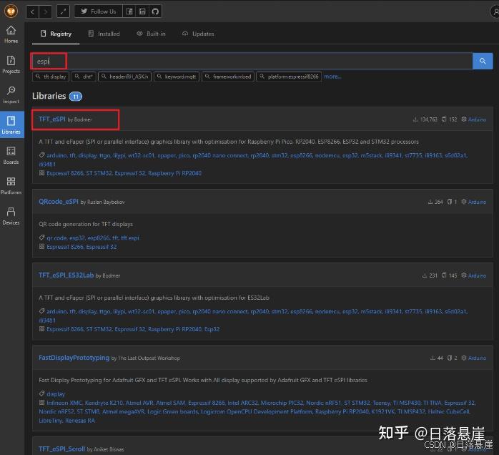Click the download count icon for TFT_eSPI

coord(415,119)
